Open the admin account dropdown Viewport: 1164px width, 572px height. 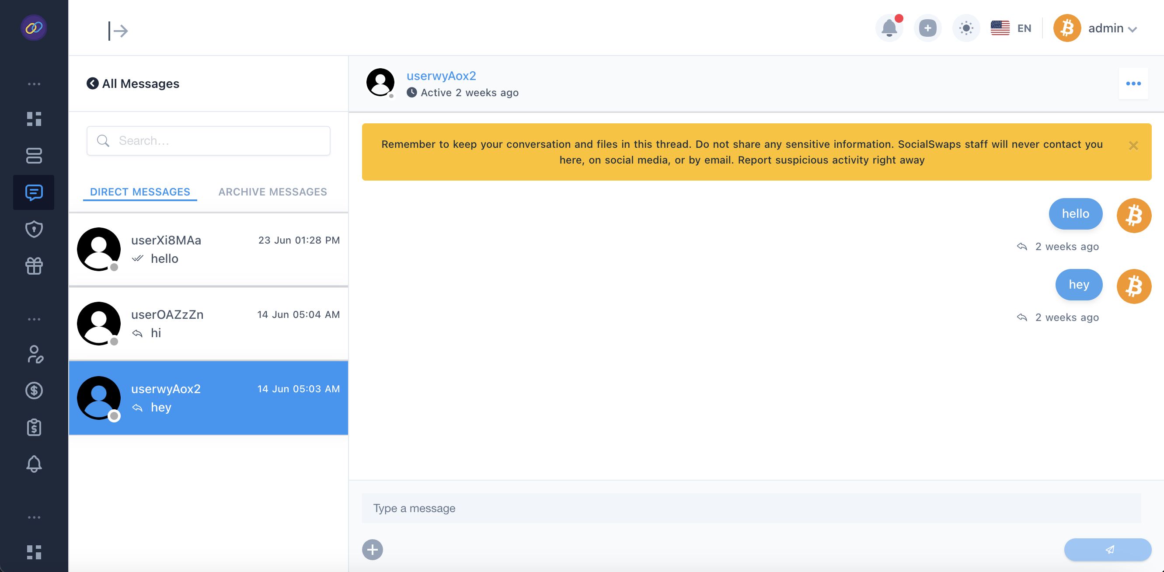(x=1112, y=28)
